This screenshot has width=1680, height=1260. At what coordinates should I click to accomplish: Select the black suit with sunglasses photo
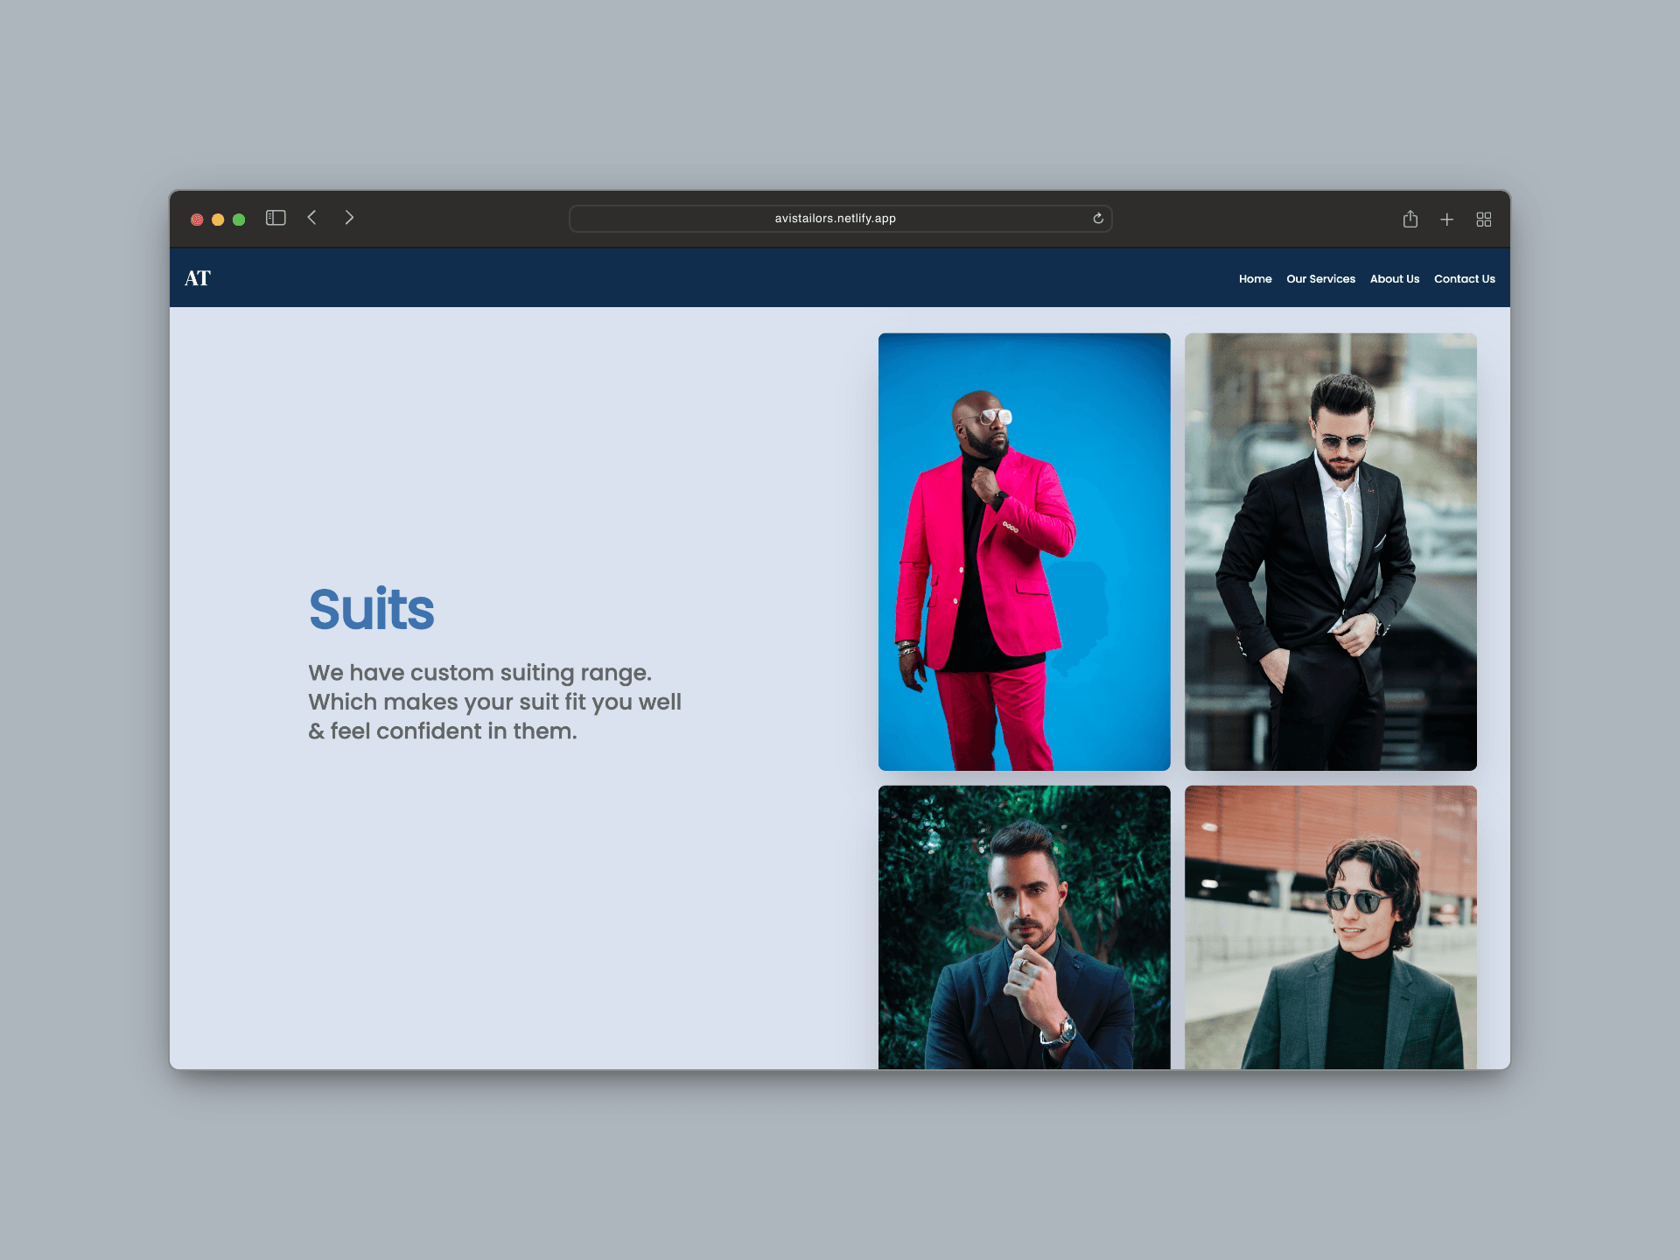pos(1330,551)
